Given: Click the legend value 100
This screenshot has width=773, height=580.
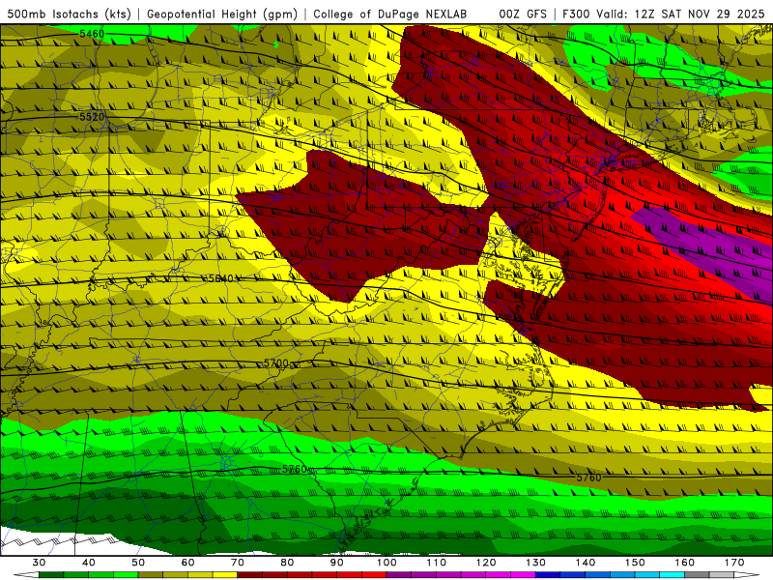Looking at the screenshot, I should (x=386, y=563).
